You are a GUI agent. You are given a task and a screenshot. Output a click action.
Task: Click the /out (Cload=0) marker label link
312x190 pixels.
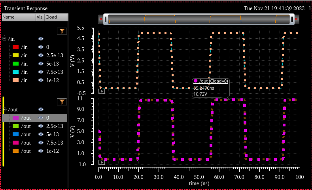click(214, 81)
